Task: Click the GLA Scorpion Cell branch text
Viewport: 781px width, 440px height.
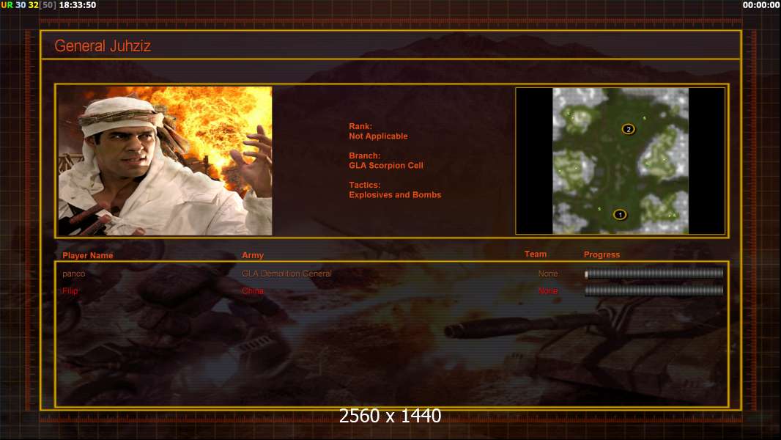Action: tap(386, 166)
